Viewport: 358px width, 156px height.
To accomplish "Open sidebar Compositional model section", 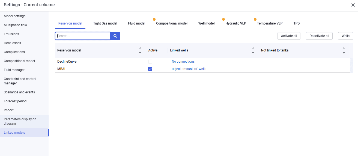I will [24, 61].
